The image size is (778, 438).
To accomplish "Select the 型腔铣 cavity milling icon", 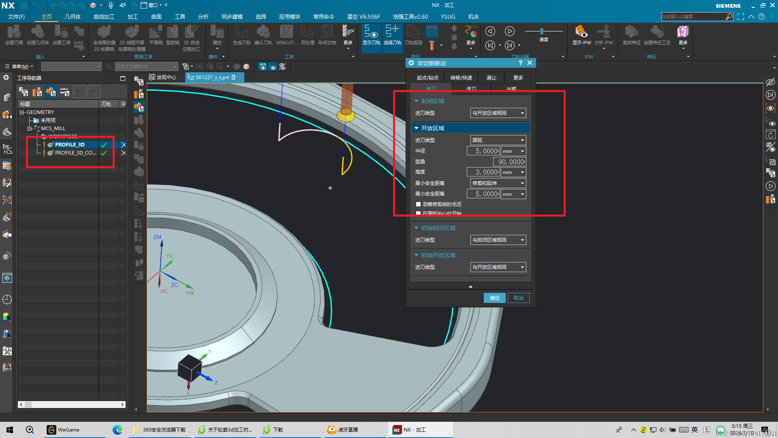I will click(173, 35).
